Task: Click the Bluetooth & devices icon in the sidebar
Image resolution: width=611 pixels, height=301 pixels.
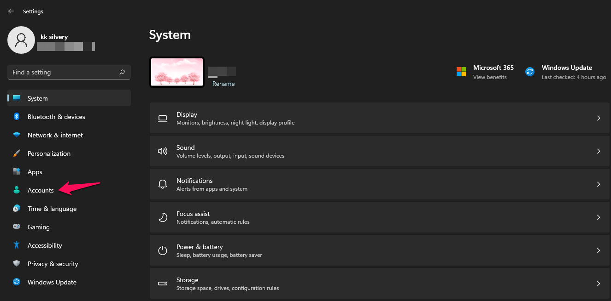Action: [17, 117]
